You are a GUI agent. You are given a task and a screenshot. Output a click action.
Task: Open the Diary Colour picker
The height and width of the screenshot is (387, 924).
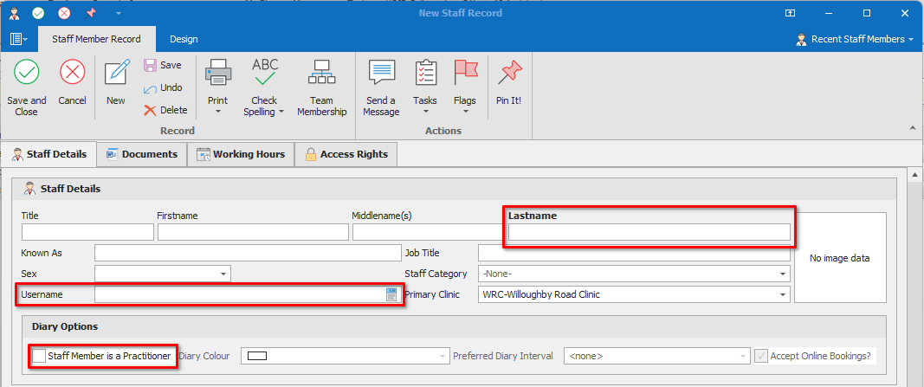443,356
